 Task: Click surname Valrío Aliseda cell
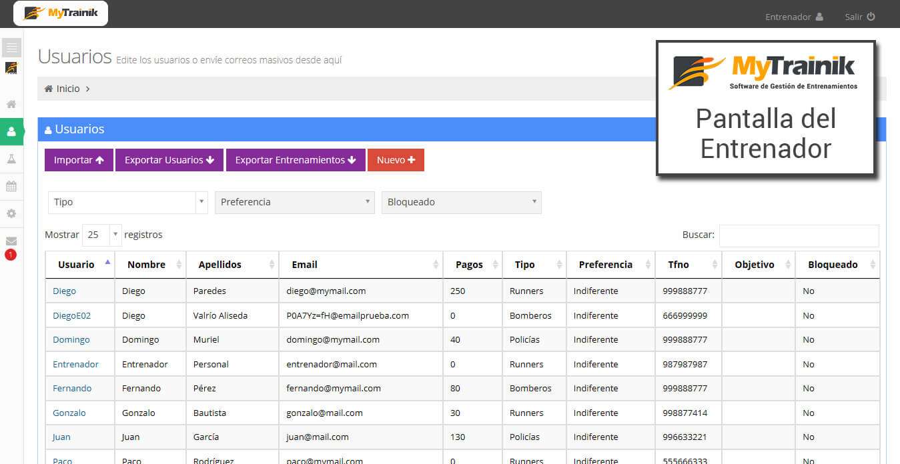point(233,315)
